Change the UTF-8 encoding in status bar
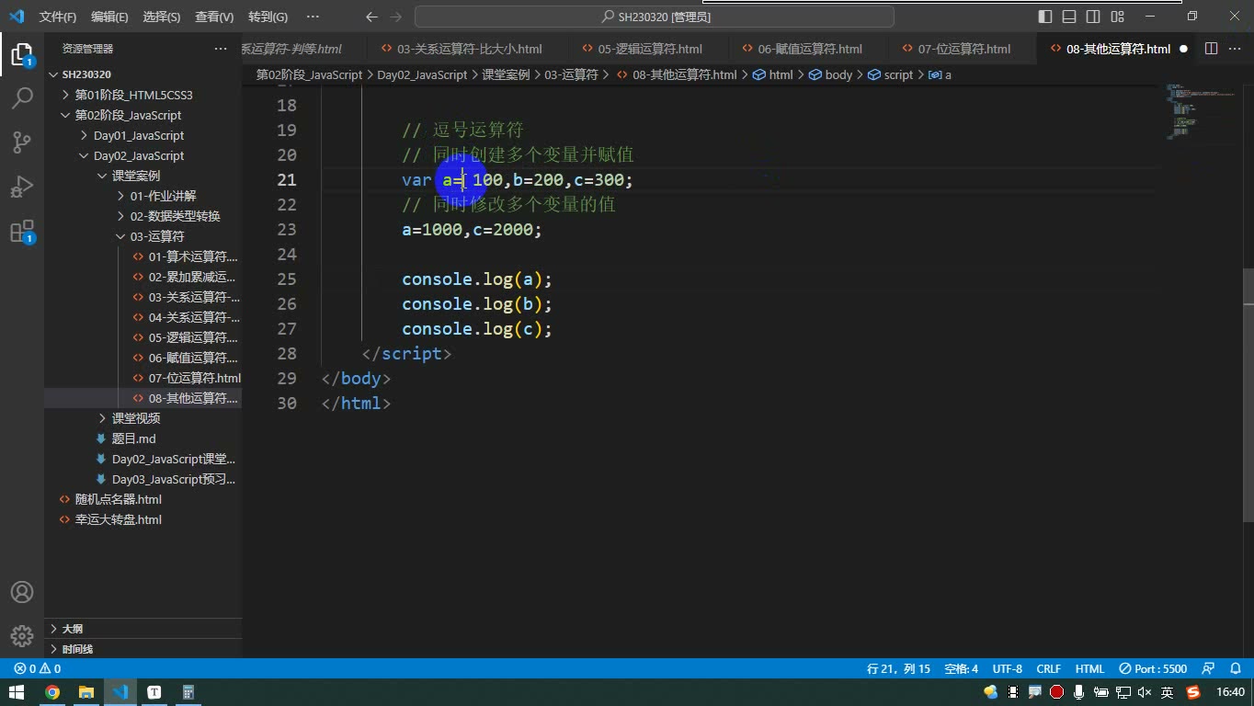The image size is (1254, 706). 1007,668
